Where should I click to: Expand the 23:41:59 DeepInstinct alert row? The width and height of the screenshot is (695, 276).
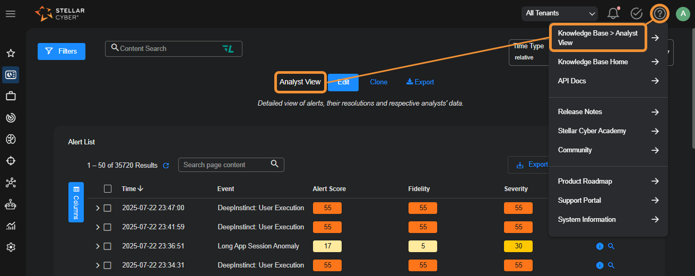pyautogui.click(x=98, y=227)
